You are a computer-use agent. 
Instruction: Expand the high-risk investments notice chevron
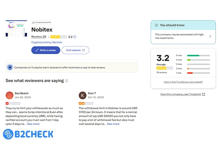[x=210, y=36]
